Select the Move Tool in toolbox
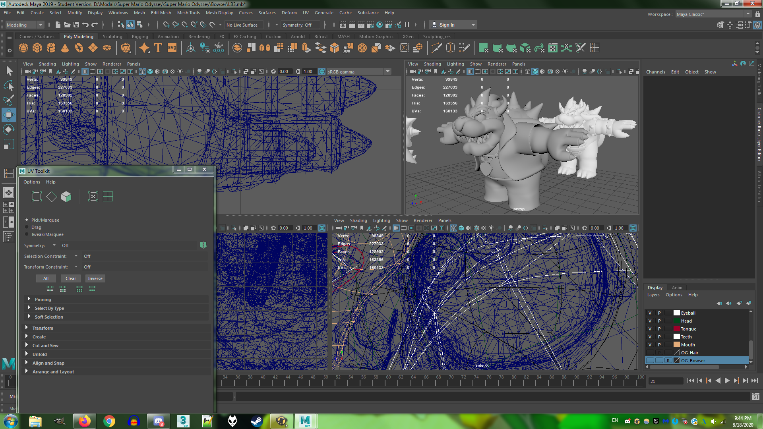Viewport: 763px width, 429px height. tap(9, 115)
